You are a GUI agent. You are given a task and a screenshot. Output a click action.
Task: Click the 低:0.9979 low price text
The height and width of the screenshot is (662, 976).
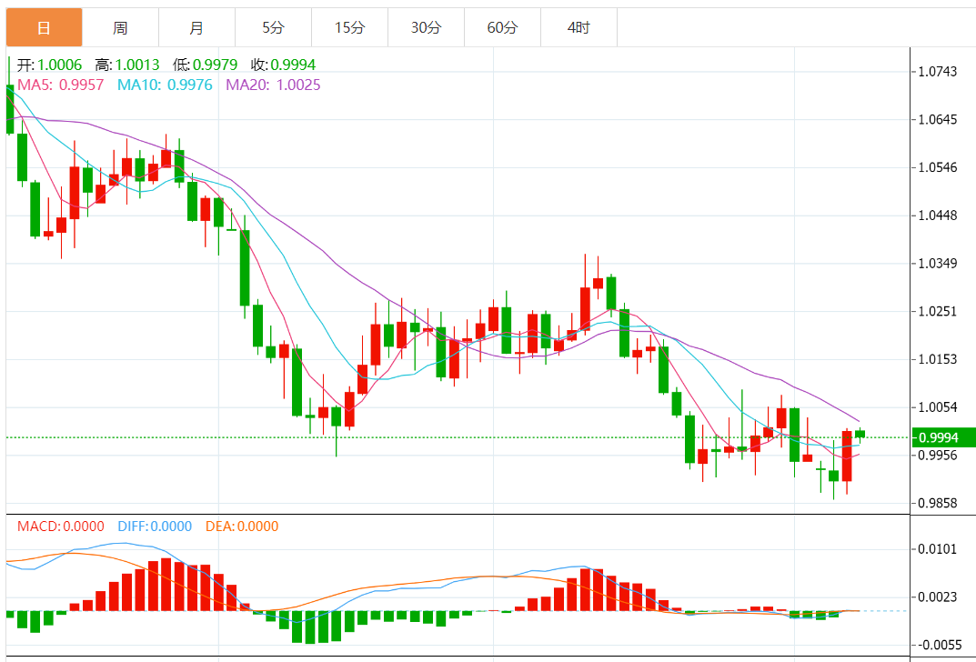205,65
